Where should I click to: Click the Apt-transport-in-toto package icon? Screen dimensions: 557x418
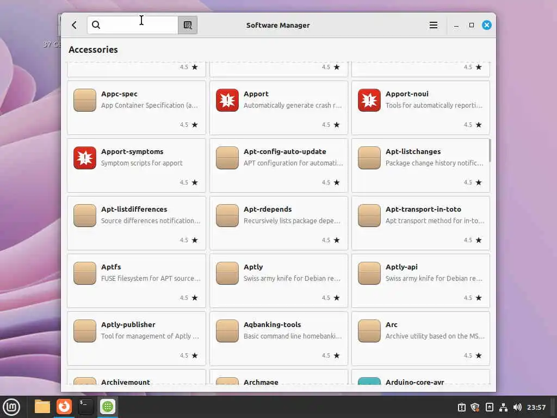[x=369, y=216]
